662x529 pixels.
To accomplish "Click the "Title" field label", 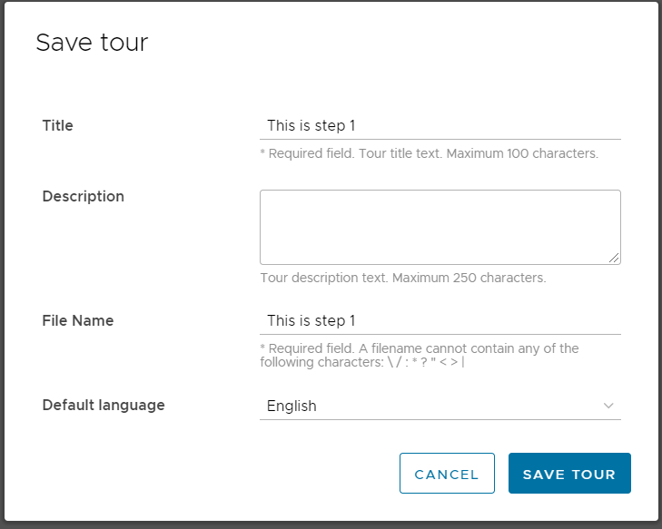I will click(x=58, y=126).
